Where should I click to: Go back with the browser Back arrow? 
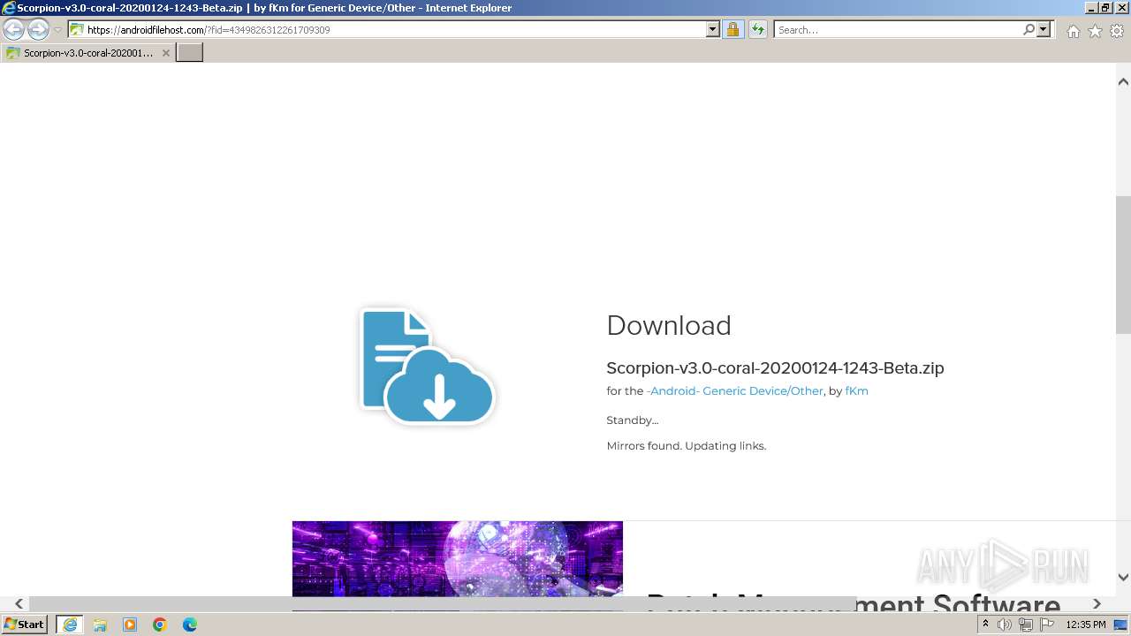(13, 29)
